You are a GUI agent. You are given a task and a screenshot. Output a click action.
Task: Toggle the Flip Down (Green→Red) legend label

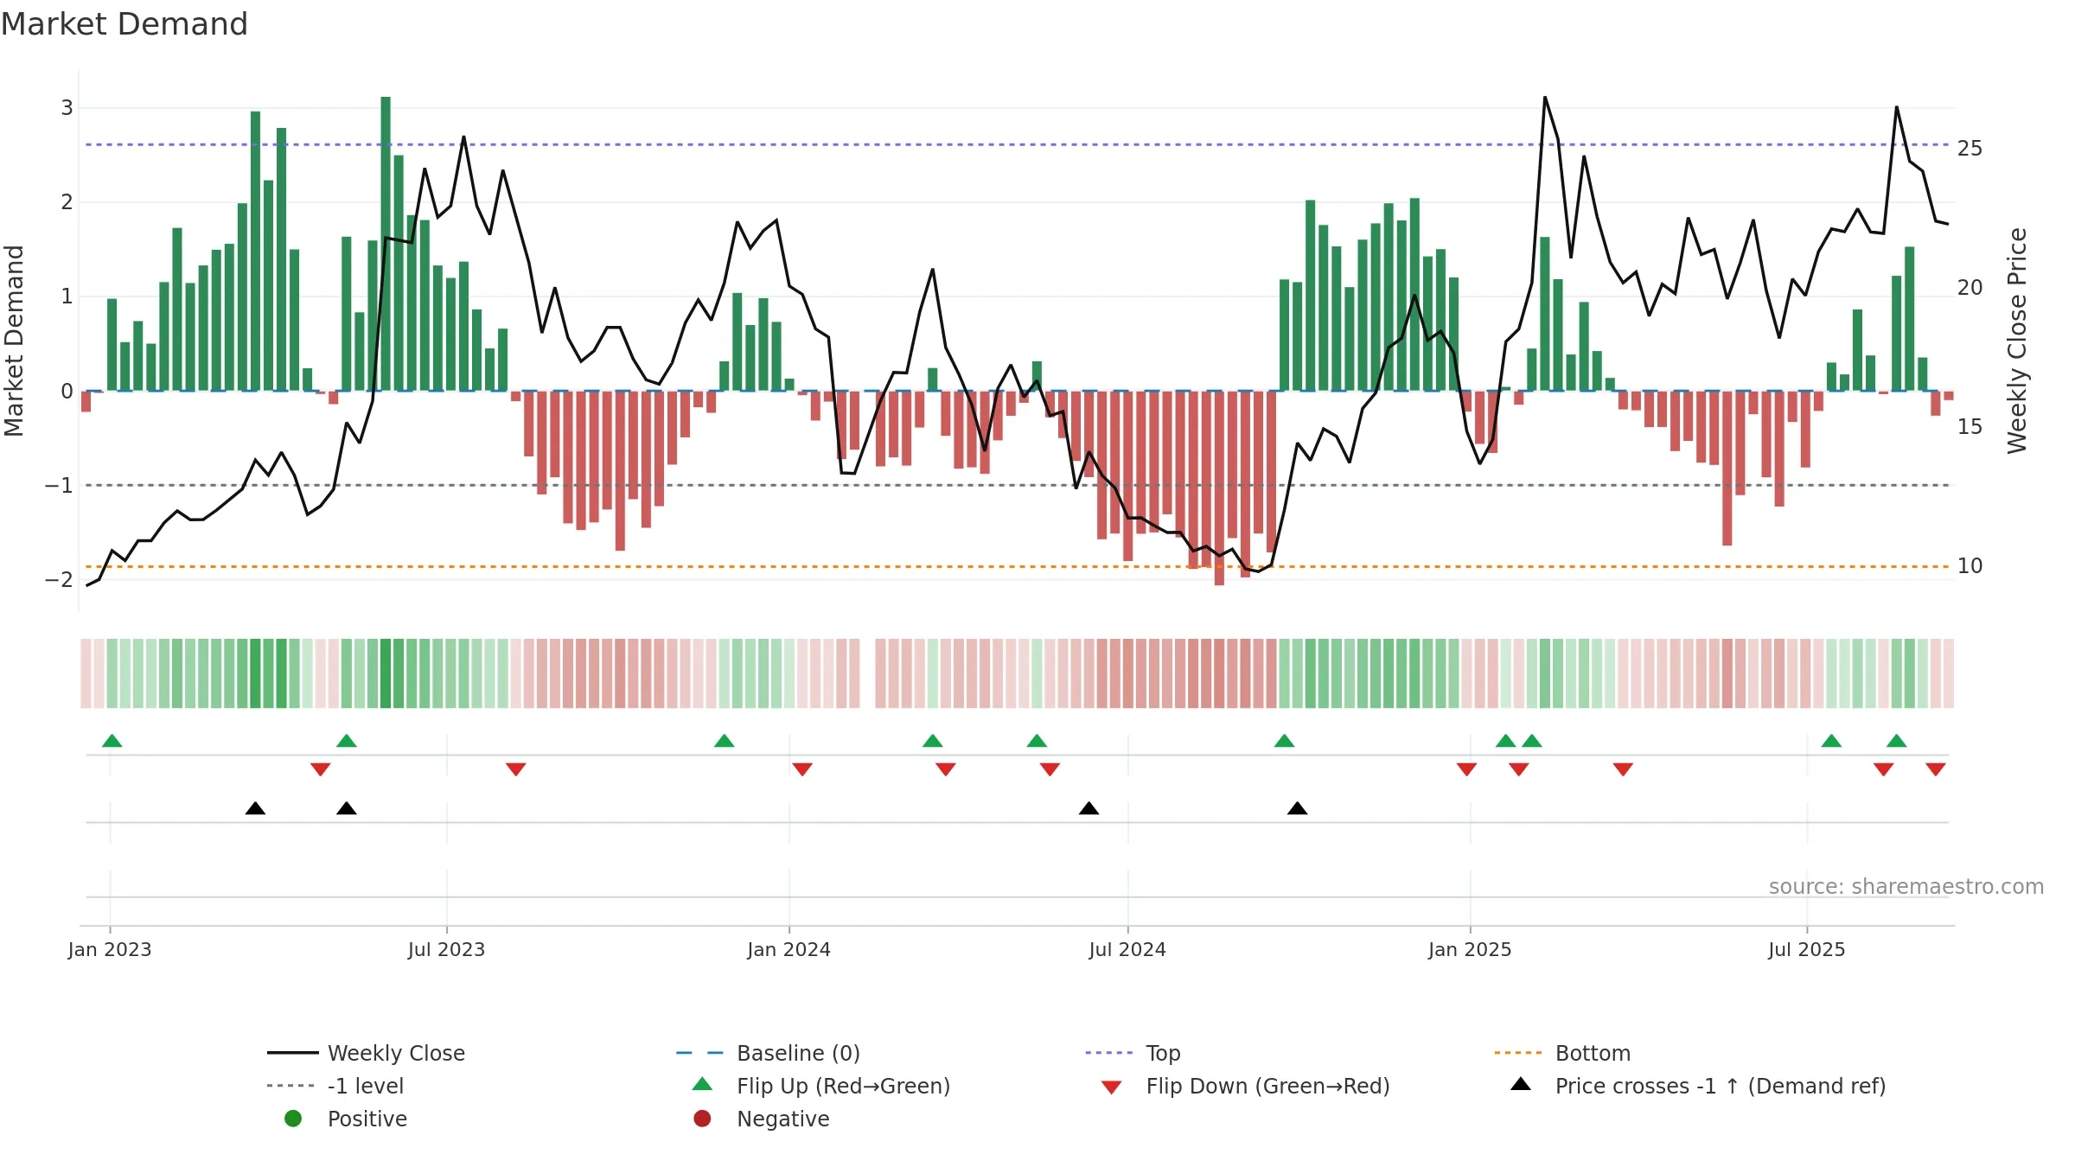(x=1267, y=1086)
